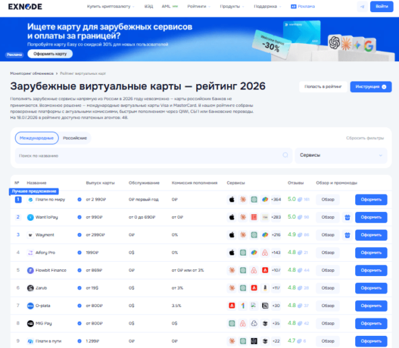Viewport: 399px width, 348px height.
Task: Click the verified badge next to Zarub
Action: click(x=80, y=288)
